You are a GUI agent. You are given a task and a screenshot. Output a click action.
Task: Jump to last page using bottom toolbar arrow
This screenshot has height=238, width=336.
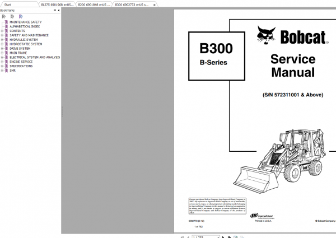click(x=229, y=237)
